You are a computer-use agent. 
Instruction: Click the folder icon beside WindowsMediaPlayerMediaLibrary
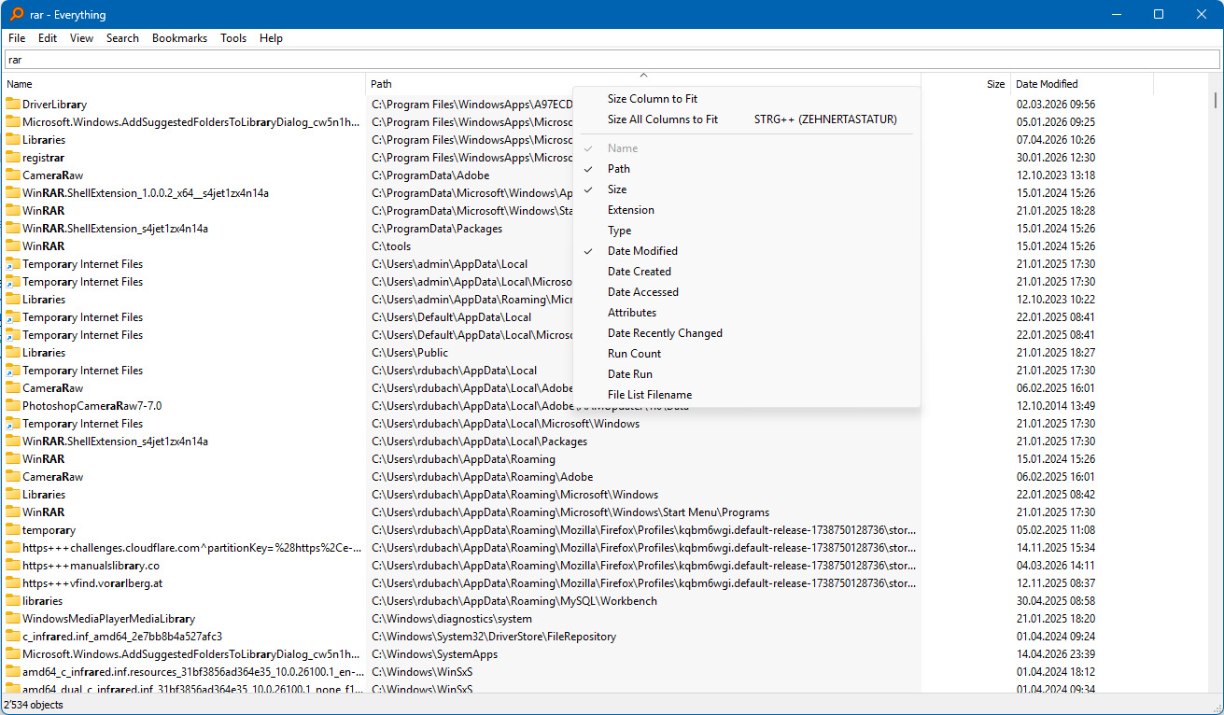[13, 619]
